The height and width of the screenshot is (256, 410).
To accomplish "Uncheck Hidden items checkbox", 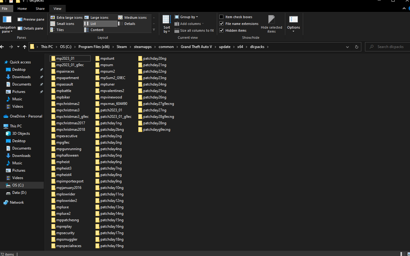I will point(221,30).
